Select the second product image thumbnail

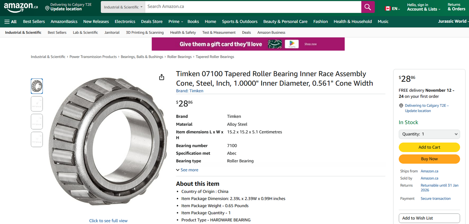[37, 104]
